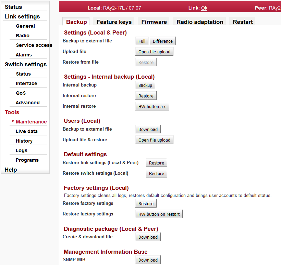
Task: Restore switch settings (Local) defaults
Action: coord(157,174)
